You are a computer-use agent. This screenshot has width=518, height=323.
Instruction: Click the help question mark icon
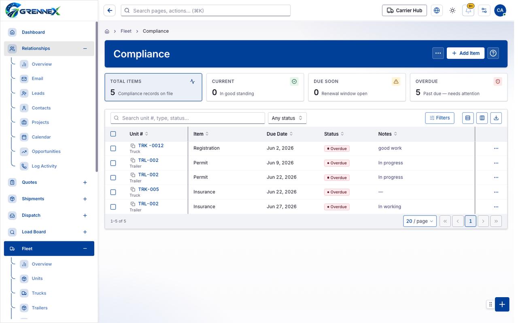pyautogui.click(x=493, y=53)
